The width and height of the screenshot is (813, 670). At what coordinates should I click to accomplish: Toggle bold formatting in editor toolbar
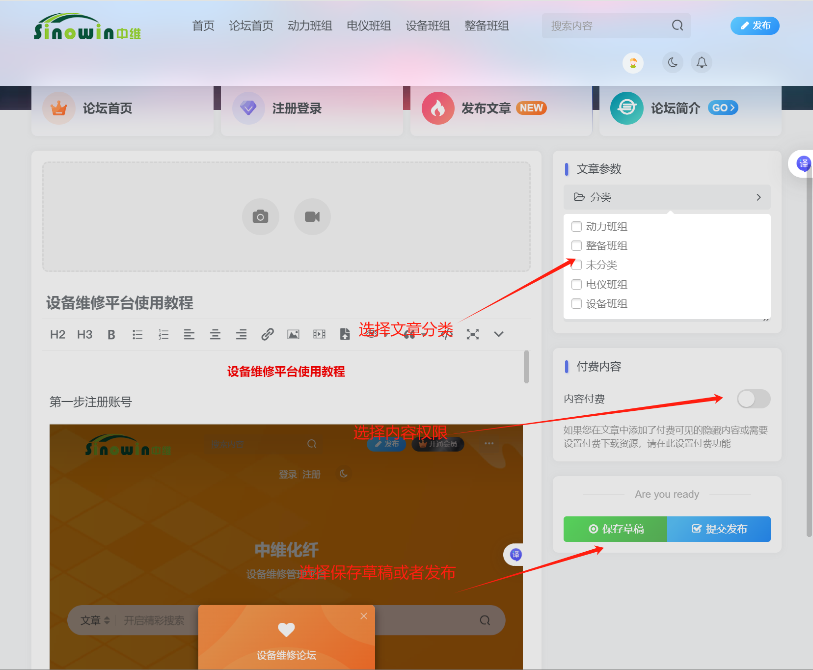(111, 335)
